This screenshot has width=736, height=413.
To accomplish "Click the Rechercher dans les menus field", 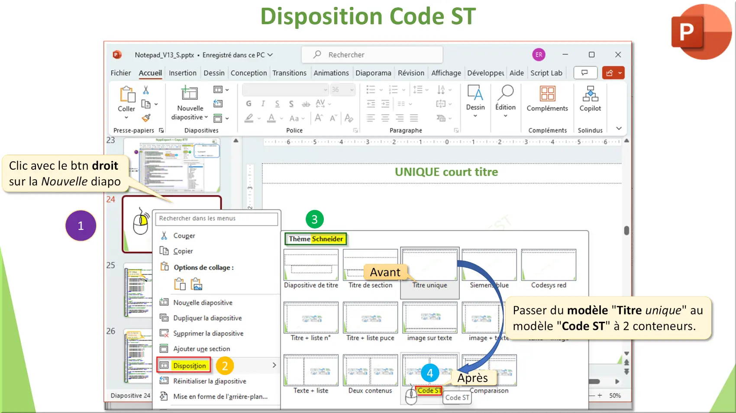I will (x=216, y=219).
